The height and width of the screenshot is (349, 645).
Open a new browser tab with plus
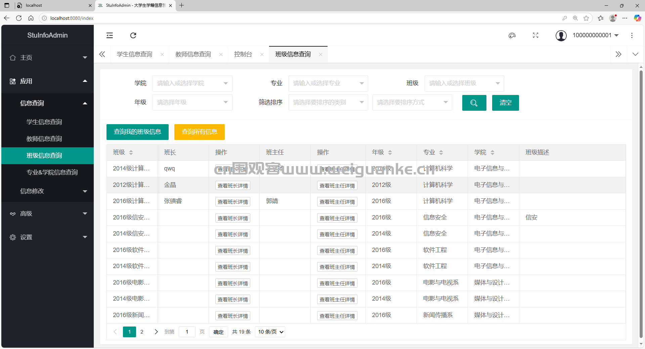tap(182, 5)
